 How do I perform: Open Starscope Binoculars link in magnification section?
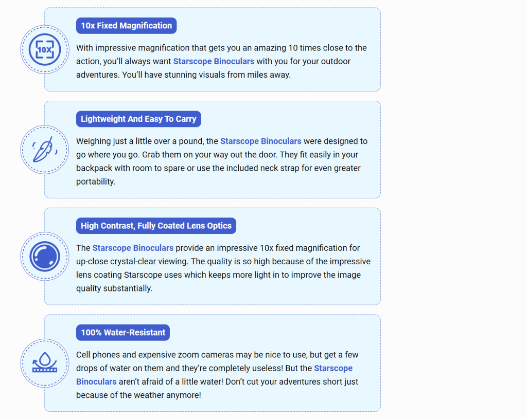coord(214,62)
